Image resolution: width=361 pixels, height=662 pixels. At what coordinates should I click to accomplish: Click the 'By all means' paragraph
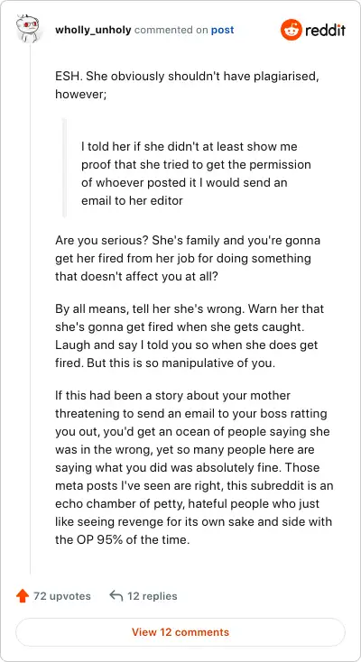[x=190, y=336]
